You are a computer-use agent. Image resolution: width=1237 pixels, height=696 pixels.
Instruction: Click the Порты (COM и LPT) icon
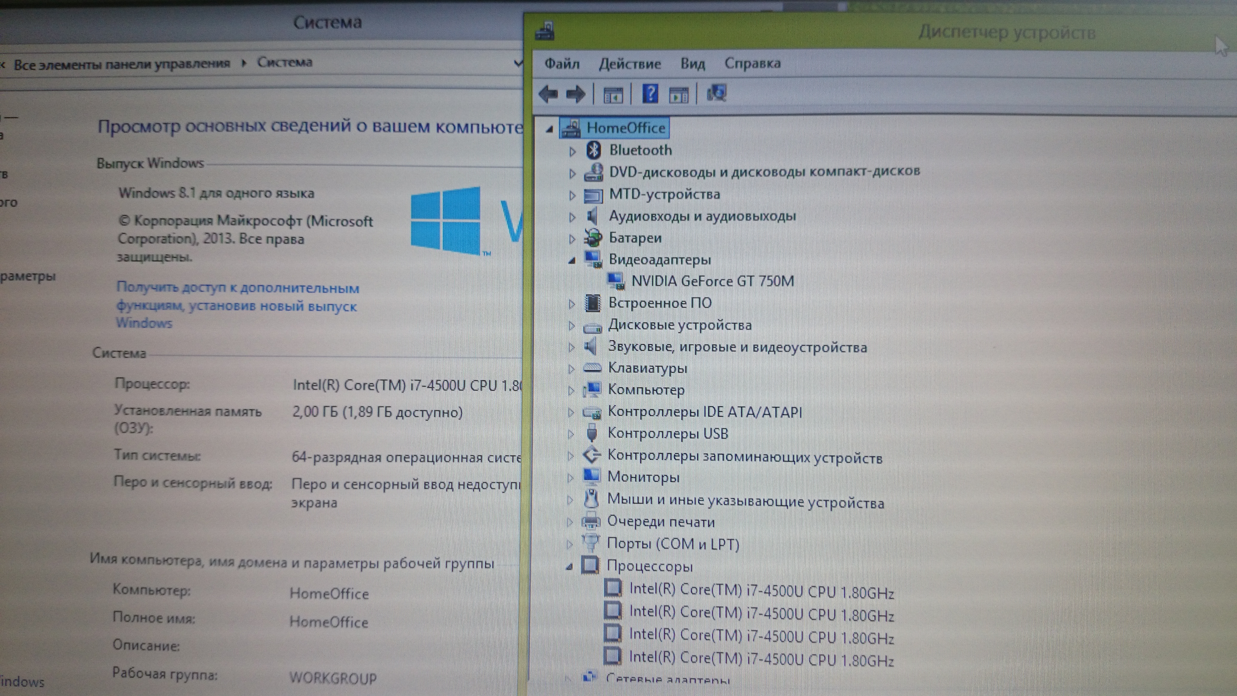[x=591, y=543]
